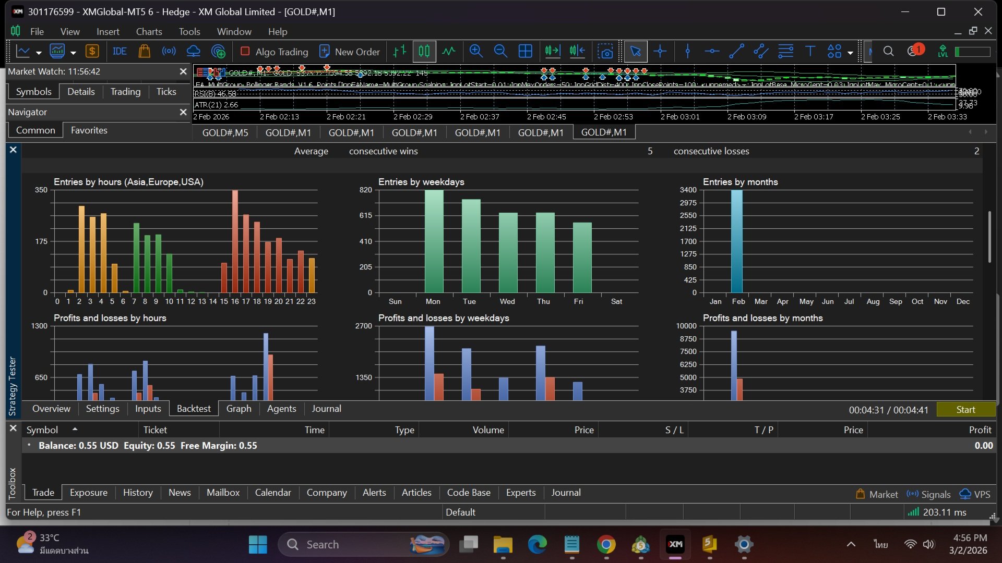Draw a vertical line tool
The width and height of the screenshot is (1002, 563).
[x=688, y=52]
